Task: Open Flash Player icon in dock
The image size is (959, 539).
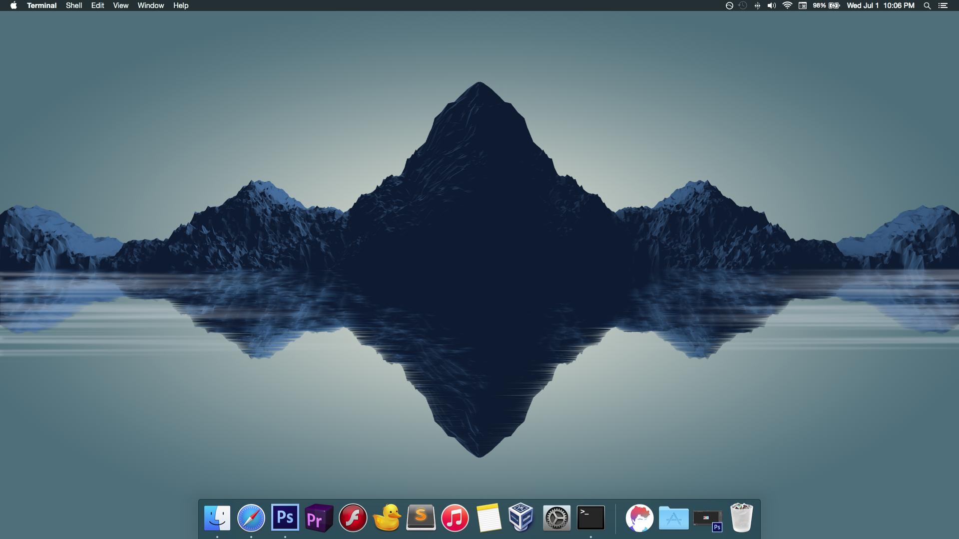Action: pos(353,518)
